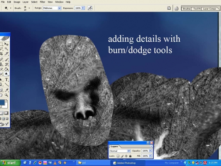Select the Slice tool
Image resolution: width=221 pixels, height=166 pixels.
point(6,53)
